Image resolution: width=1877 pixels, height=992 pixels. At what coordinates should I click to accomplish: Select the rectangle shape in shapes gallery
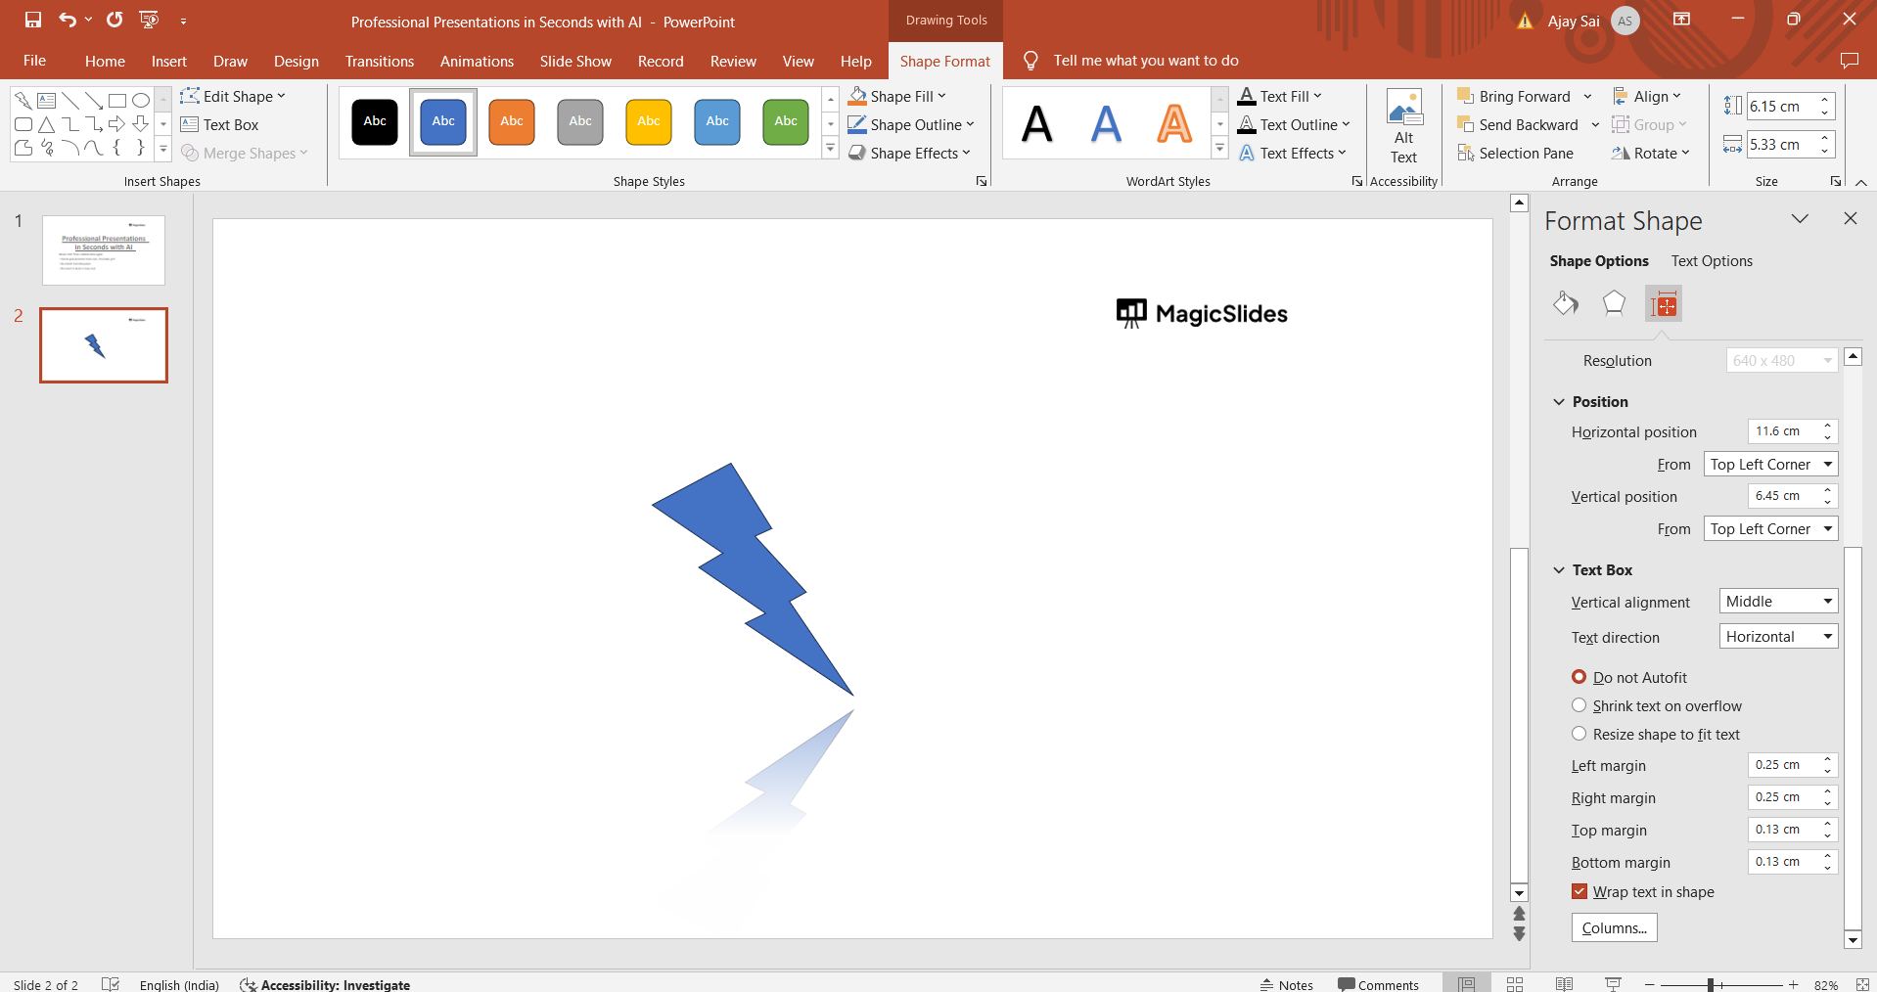tap(117, 100)
